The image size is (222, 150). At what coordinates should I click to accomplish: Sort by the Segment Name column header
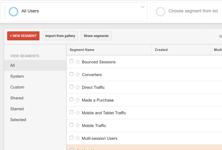pyautogui.click(x=82, y=50)
